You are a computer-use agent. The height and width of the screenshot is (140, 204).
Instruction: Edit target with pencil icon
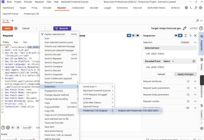point(184,28)
